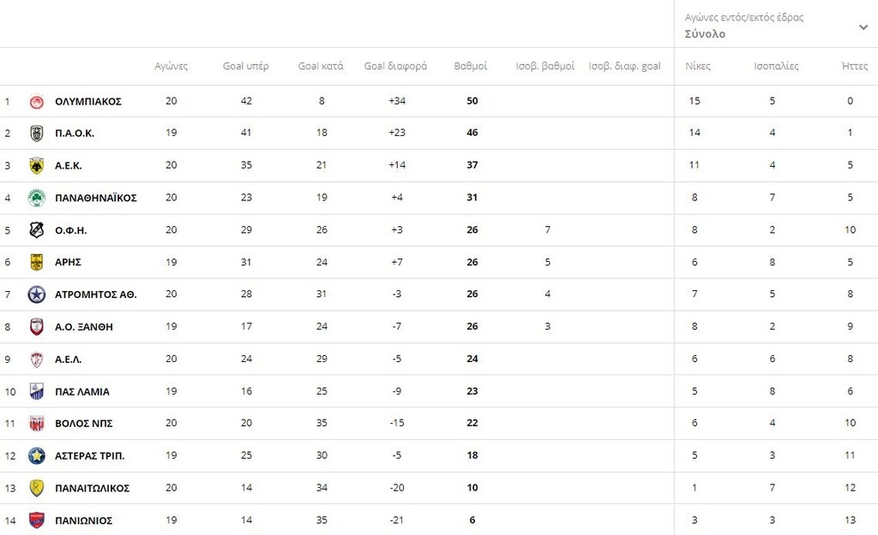Open the ΠΑΣ ΛΑΜΙΑ team name link

click(82, 391)
